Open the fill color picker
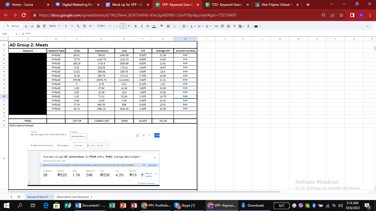Screen dimensions: 376x211 coord(162,26)
